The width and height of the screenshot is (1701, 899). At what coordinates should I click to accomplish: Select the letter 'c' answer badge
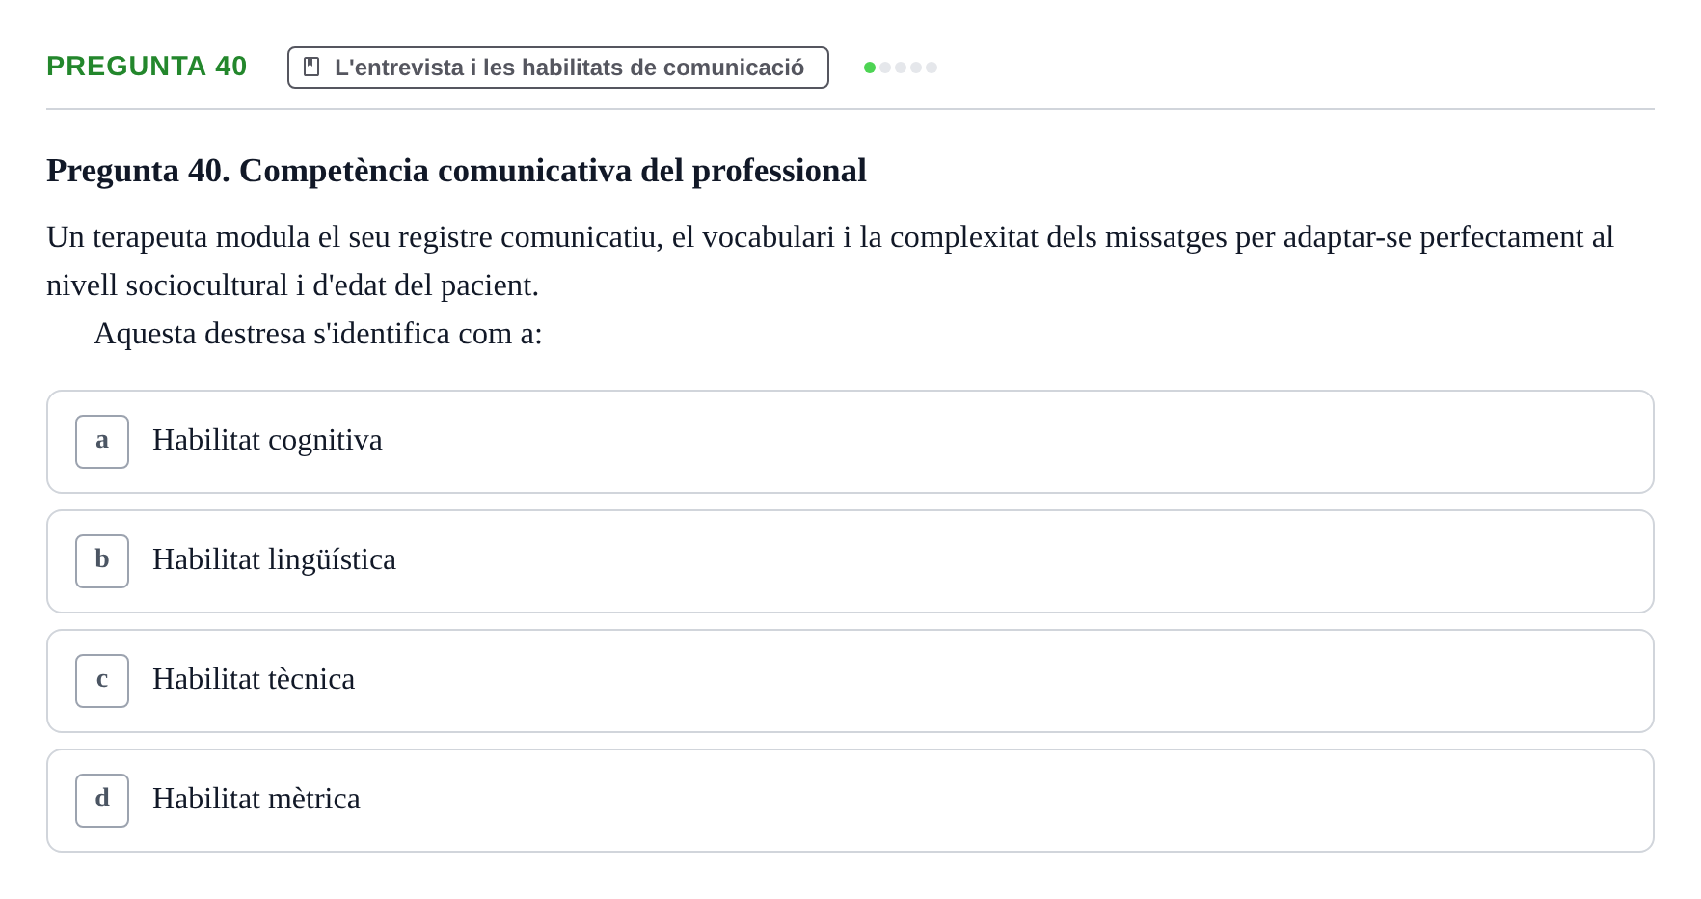[102, 681]
